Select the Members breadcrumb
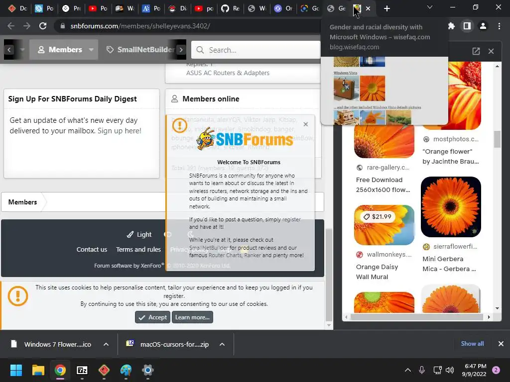Screen dimensions: 510x382 point(22,202)
